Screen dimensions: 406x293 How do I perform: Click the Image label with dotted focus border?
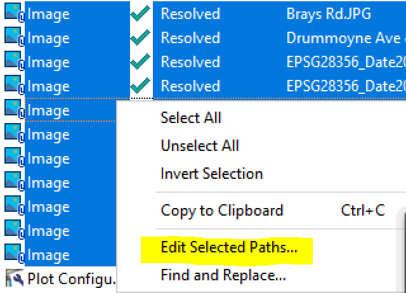pos(49,110)
